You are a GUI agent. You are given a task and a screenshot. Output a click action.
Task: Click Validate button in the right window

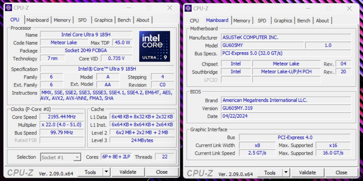pos(308,173)
